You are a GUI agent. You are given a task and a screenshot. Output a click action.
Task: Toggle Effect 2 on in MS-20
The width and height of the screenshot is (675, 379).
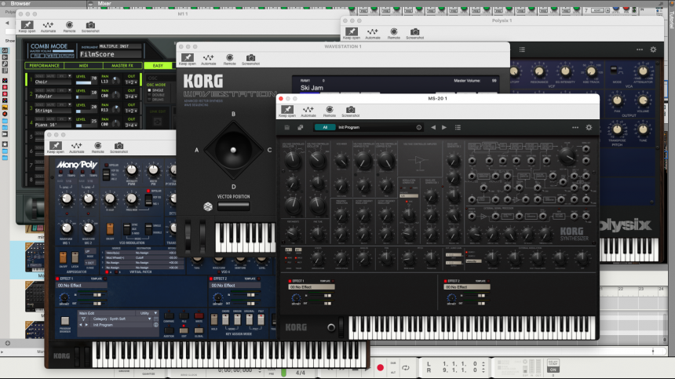[445, 281]
